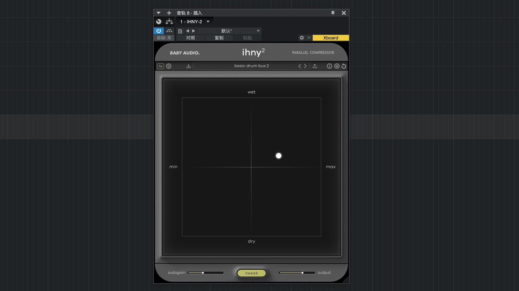
Task: Open the channel routing icon
Action: tap(169, 22)
